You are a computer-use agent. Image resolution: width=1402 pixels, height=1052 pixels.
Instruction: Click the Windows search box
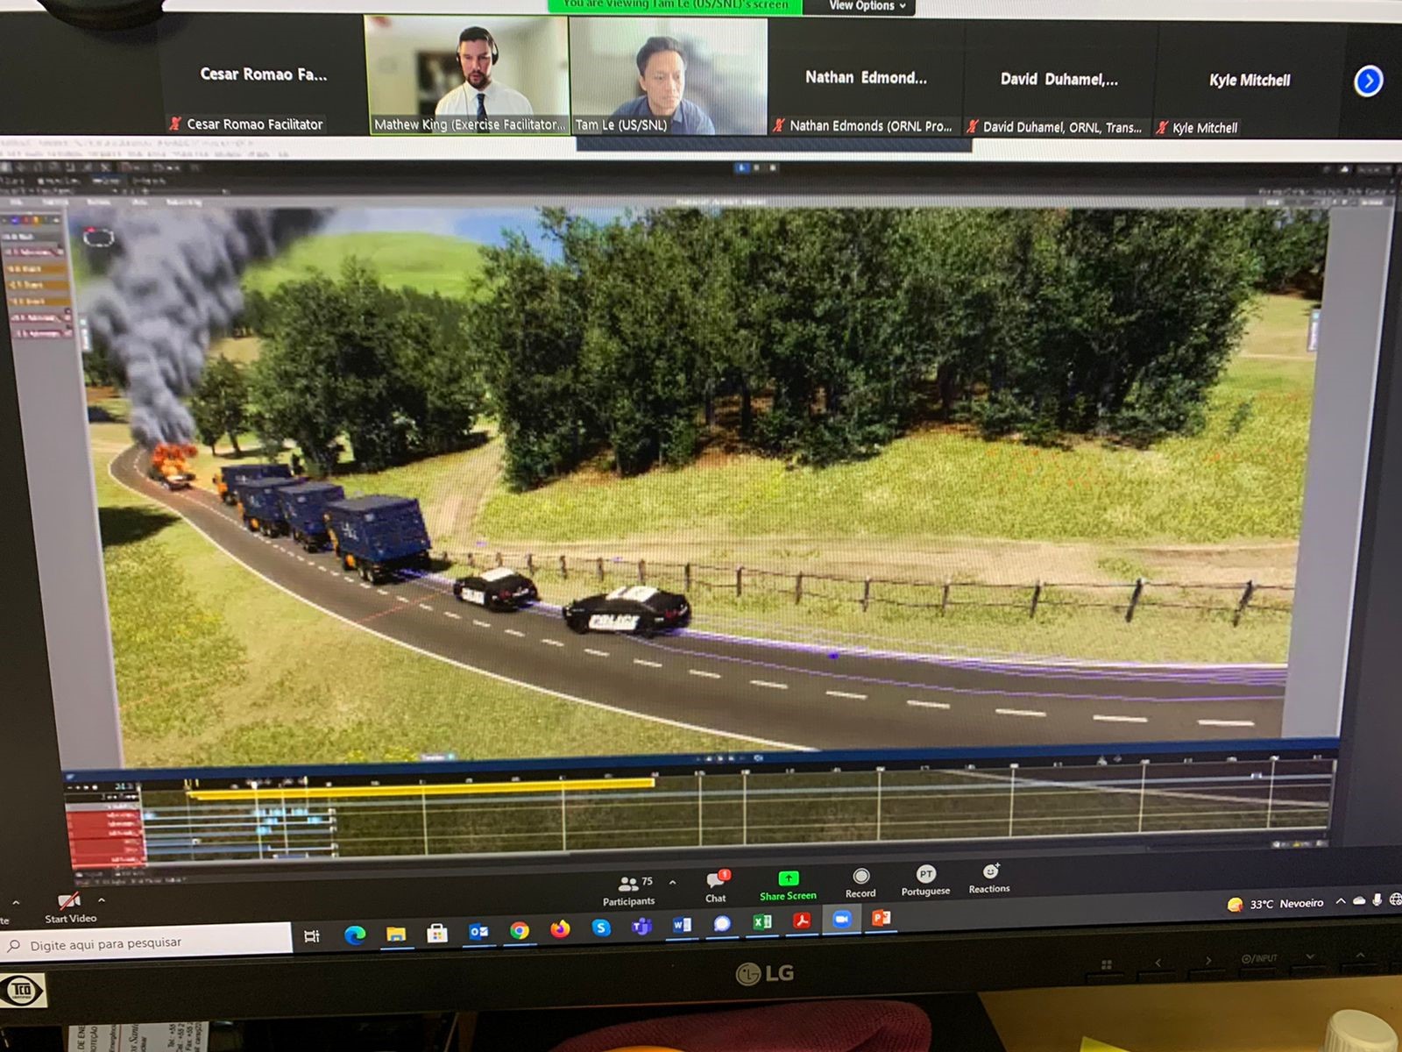coord(149,943)
